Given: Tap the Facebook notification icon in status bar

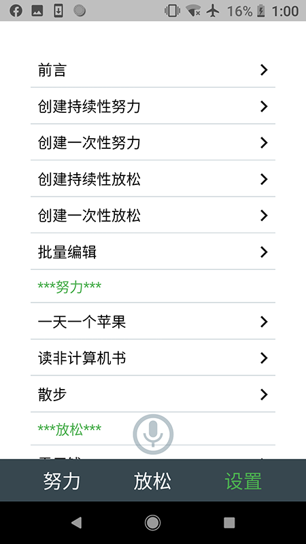Looking at the screenshot, I should (x=16, y=11).
